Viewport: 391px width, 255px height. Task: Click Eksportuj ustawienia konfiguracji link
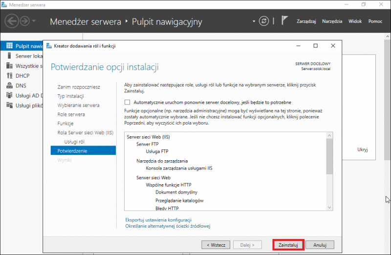tap(158, 220)
